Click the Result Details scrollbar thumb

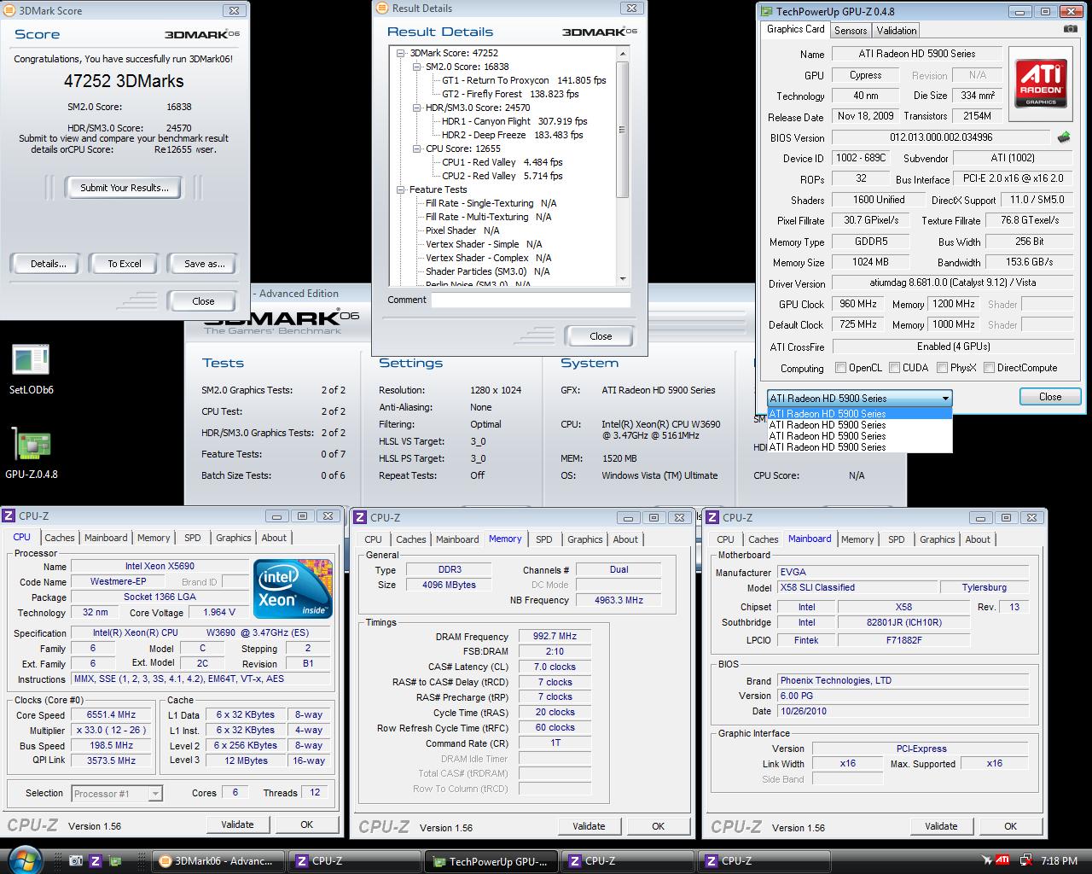click(622, 128)
